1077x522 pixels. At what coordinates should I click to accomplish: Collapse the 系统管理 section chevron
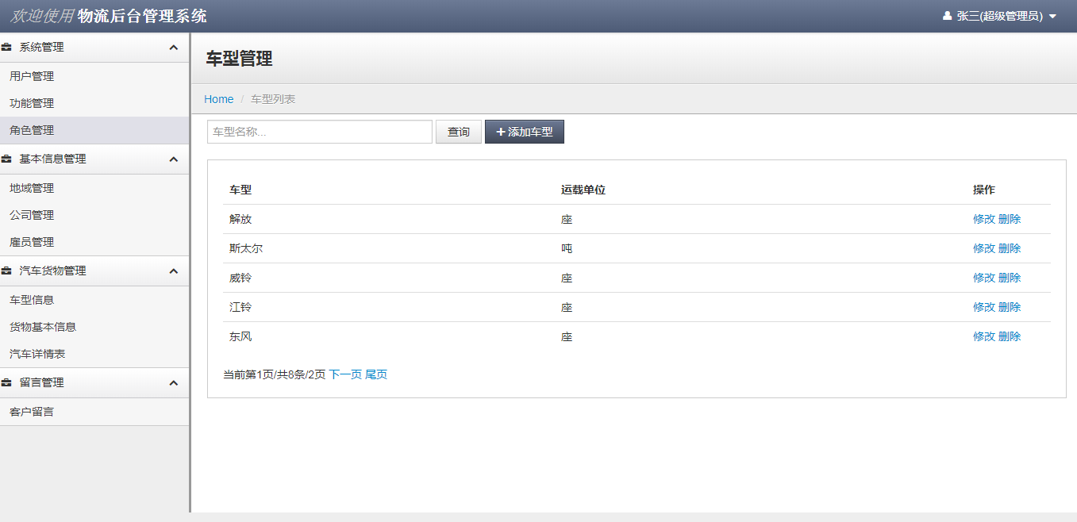pyautogui.click(x=174, y=48)
